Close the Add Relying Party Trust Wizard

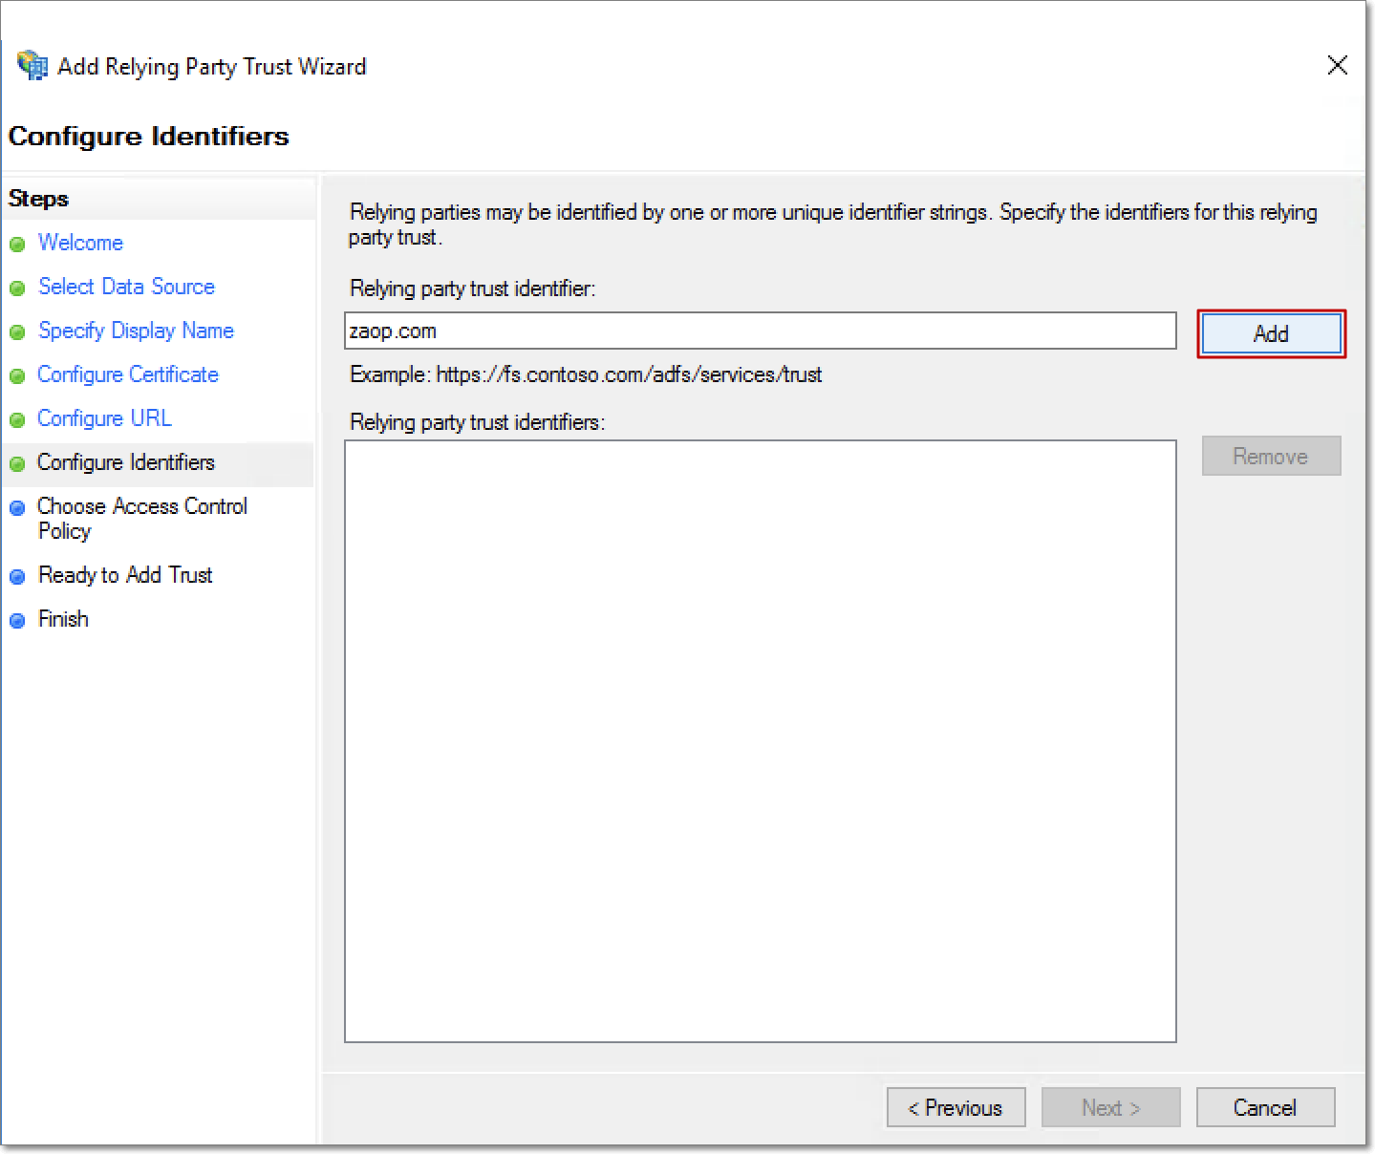[x=1338, y=65]
